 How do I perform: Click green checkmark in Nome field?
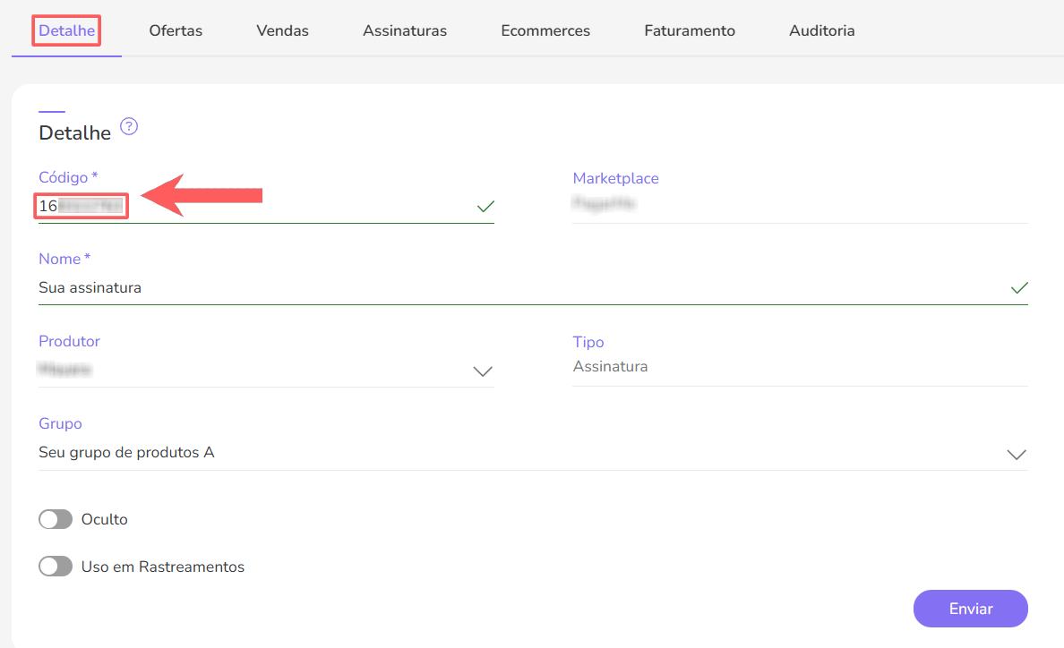click(x=1019, y=288)
